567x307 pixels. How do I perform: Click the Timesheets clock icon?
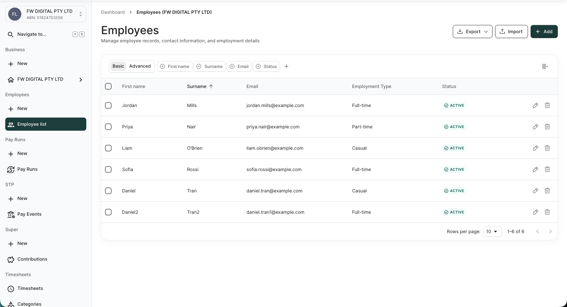pos(11,289)
